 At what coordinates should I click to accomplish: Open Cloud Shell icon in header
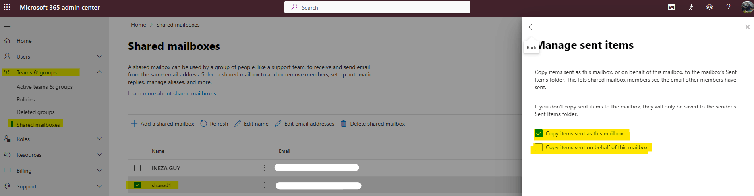click(671, 7)
